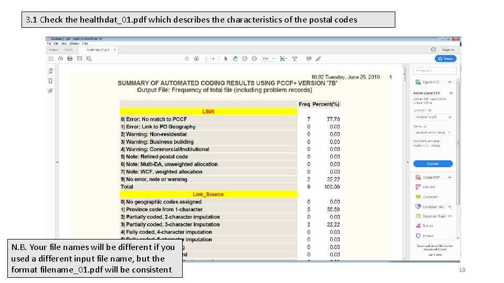Switch to the Tools tab
The image size is (504, 283).
[68, 50]
